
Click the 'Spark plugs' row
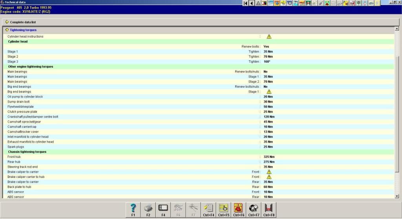[x=199, y=147]
